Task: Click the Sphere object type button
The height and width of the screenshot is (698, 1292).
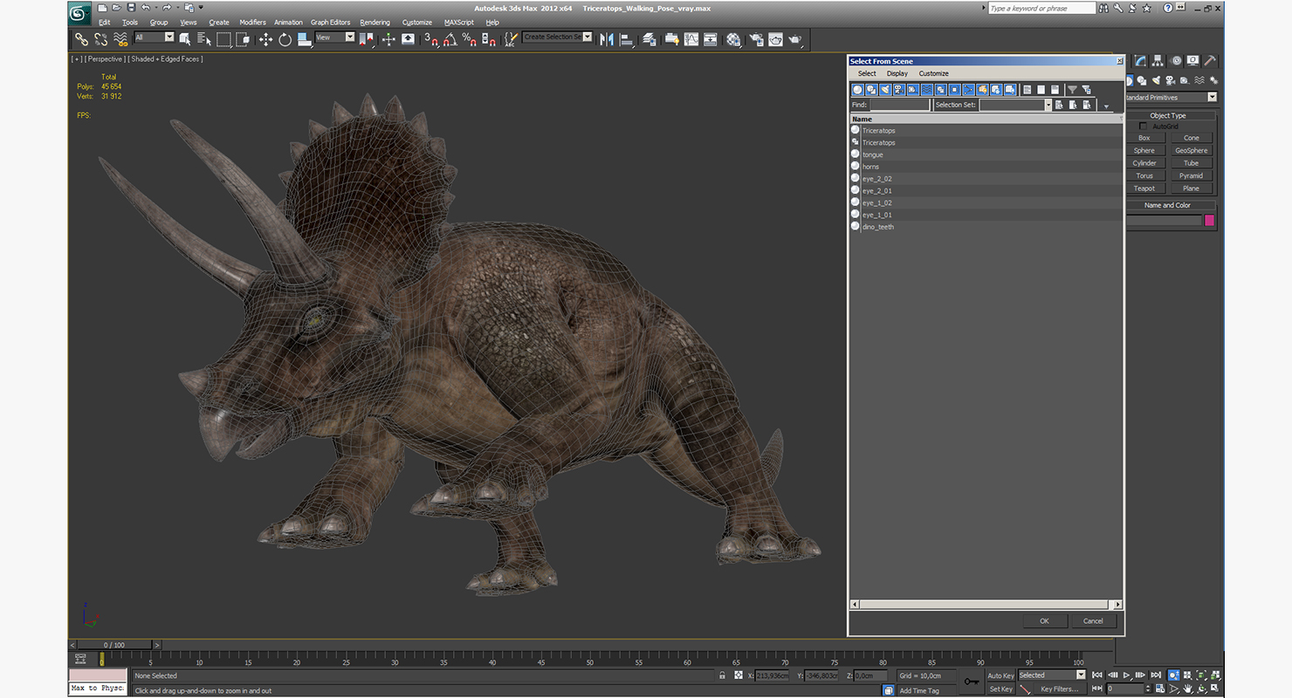Action: [1144, 150]
